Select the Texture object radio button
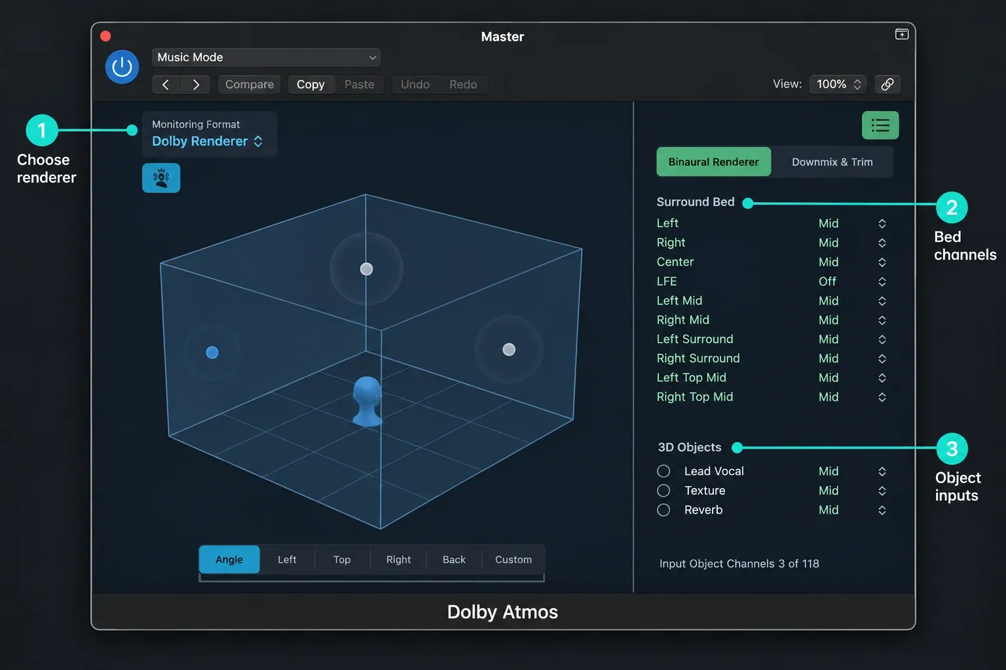Image resolution: width=1006 pixels, height=670 pixels. pos(663,491)
